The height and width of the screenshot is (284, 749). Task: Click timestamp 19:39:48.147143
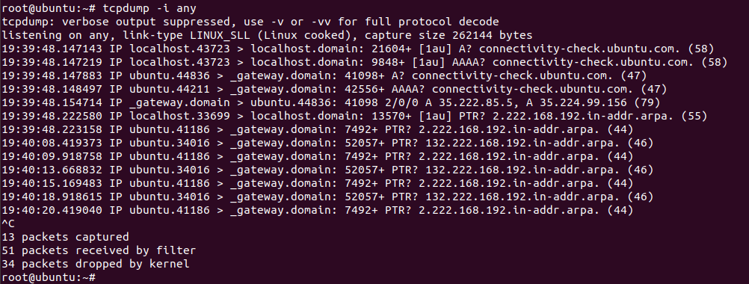pyautogui.click(x=52, y=49)
